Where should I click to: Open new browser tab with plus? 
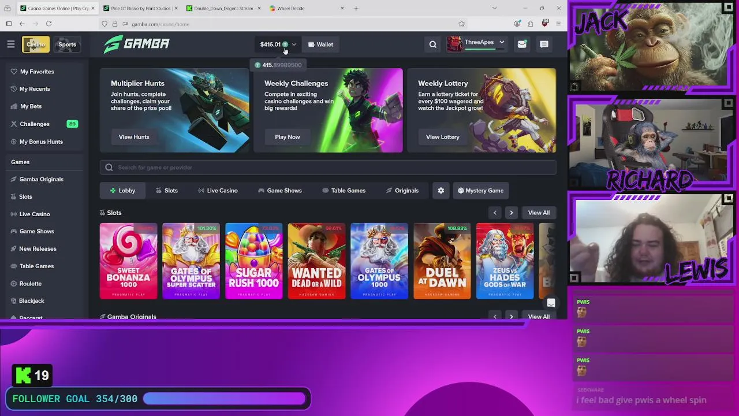pos(356,8)
